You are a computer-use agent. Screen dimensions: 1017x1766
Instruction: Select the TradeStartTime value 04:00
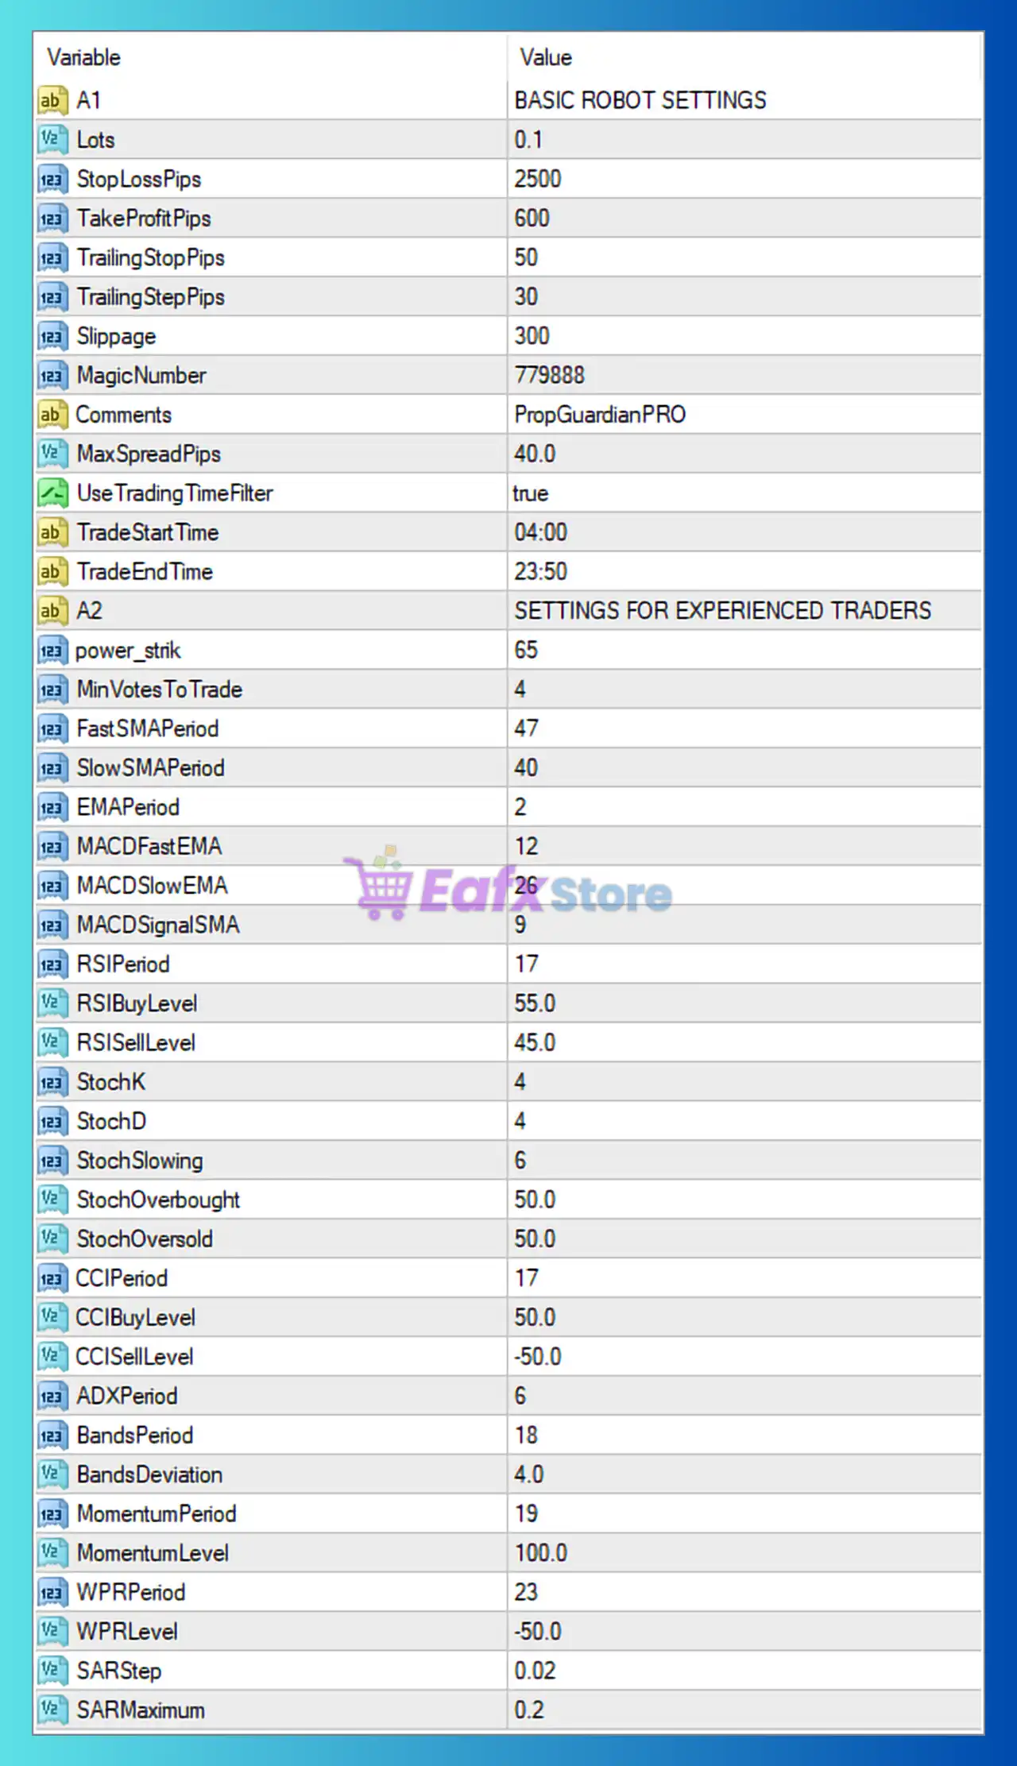click(x=540, y=532)
